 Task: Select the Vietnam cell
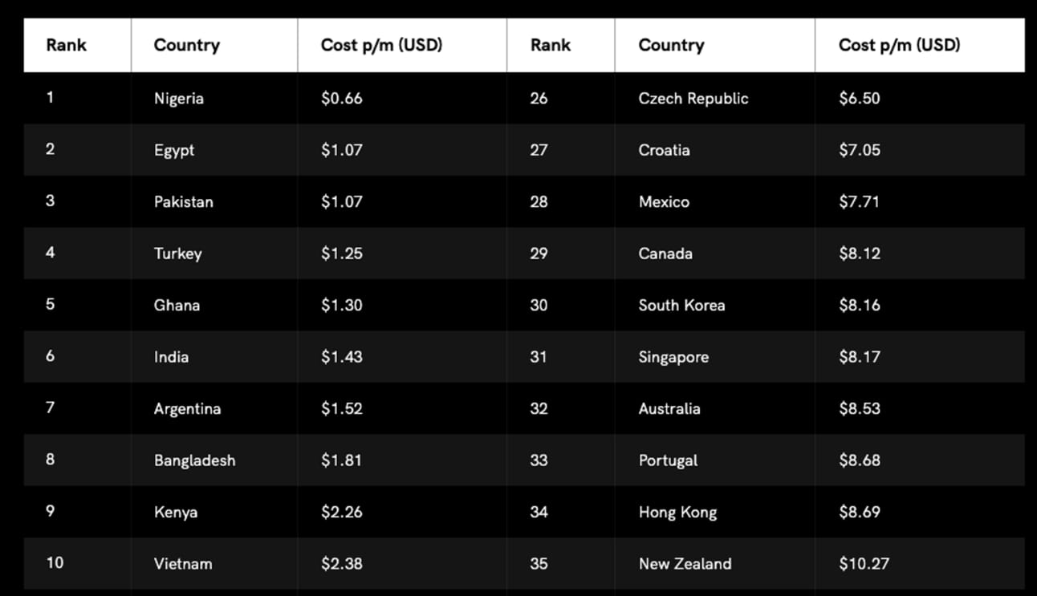pos(183,564)
